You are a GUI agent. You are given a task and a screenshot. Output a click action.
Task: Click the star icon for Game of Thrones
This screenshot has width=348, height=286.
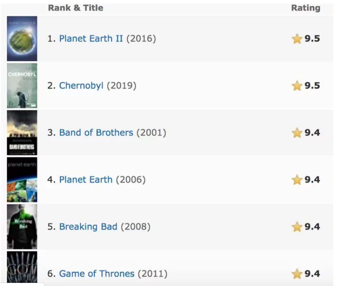coord(297,274)
